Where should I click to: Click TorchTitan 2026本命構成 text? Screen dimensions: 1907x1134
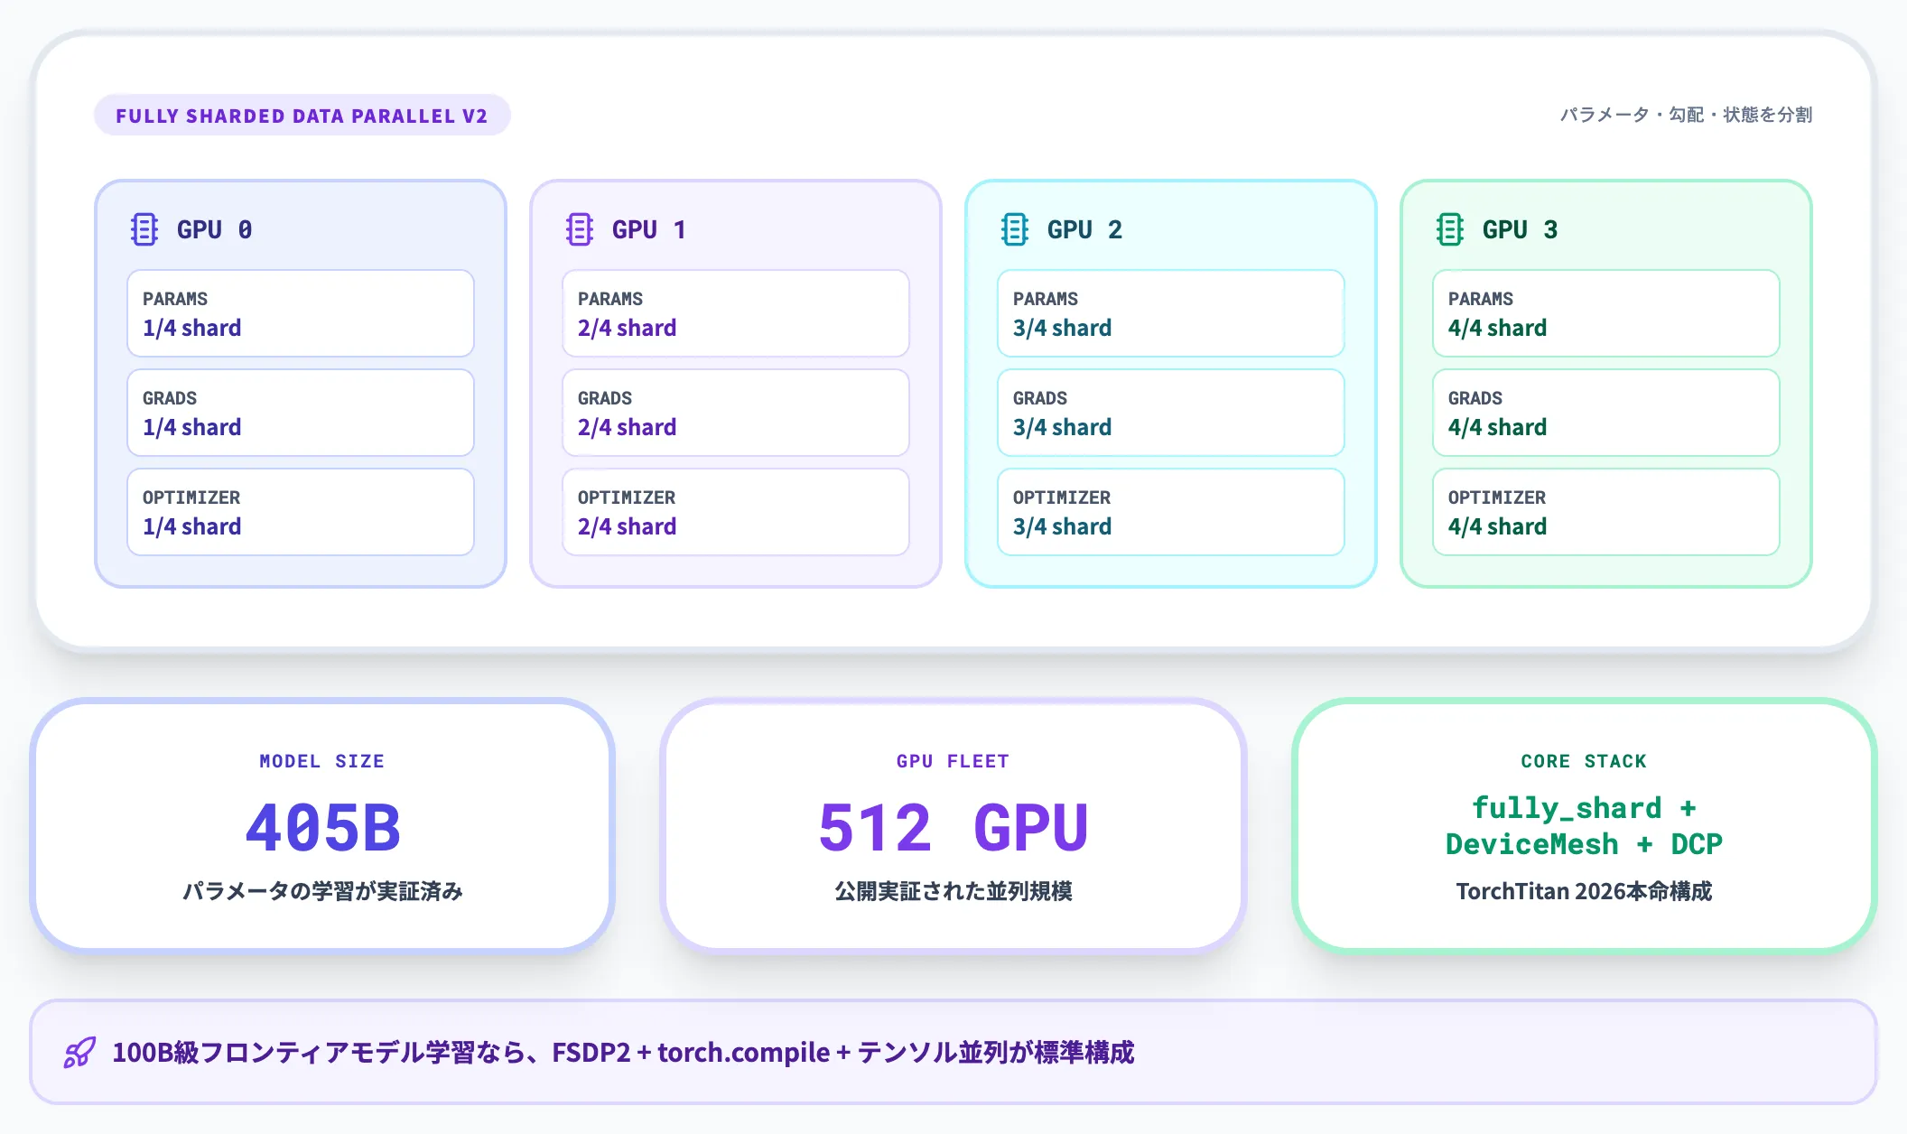[x=1584, y=891]
